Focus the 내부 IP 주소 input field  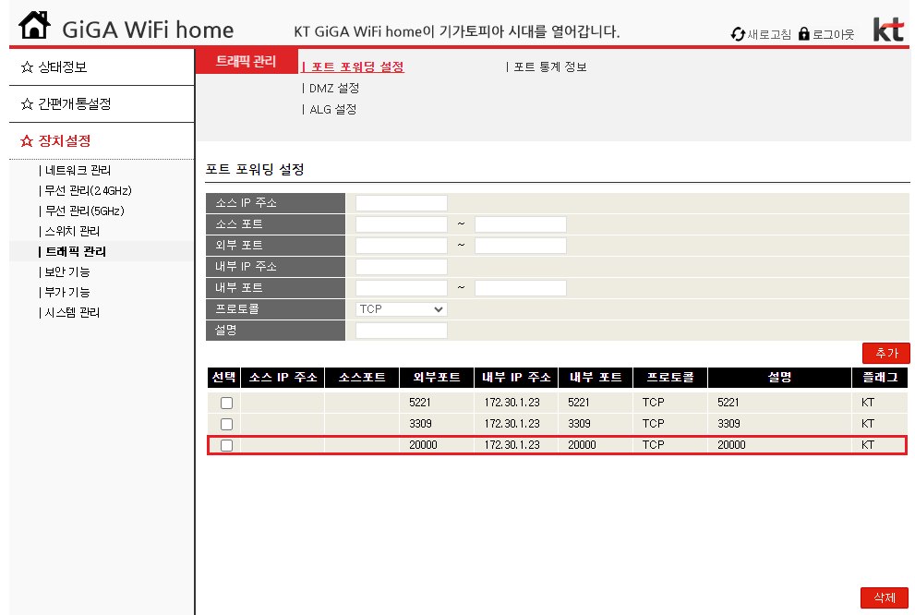tap(402, 267)
